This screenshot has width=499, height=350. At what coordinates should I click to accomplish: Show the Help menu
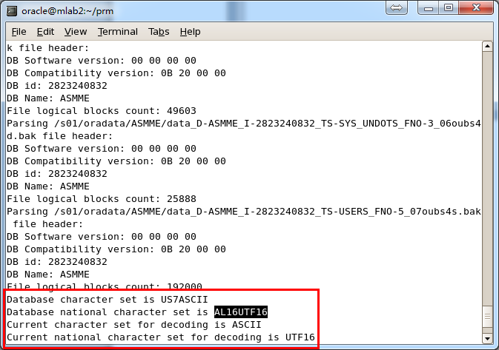pyautogui.click(x=190, y=32)
